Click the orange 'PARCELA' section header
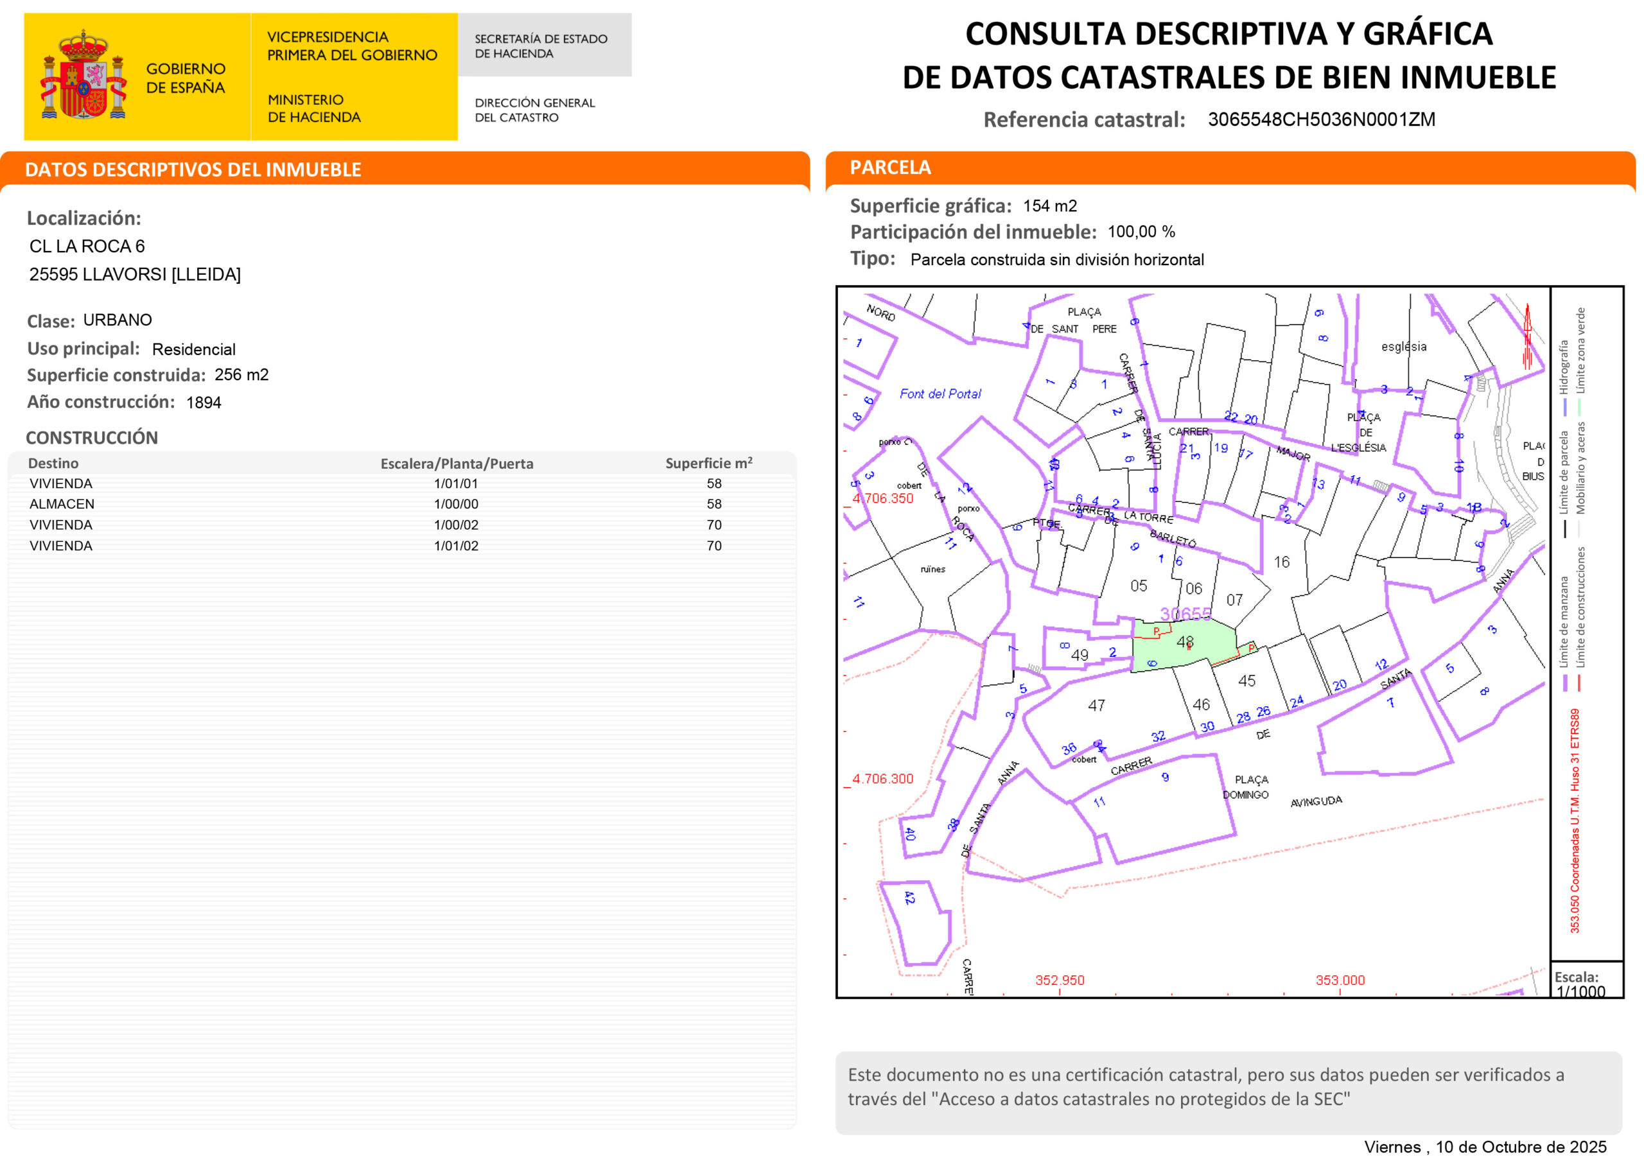 (890, 167)
